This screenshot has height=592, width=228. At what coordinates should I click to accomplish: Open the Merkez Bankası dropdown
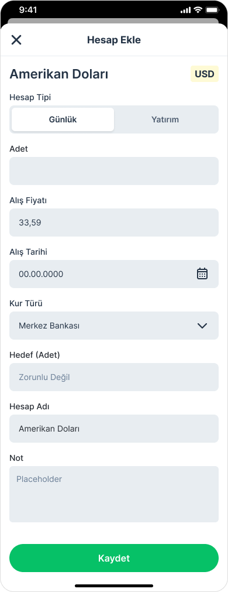114,326
